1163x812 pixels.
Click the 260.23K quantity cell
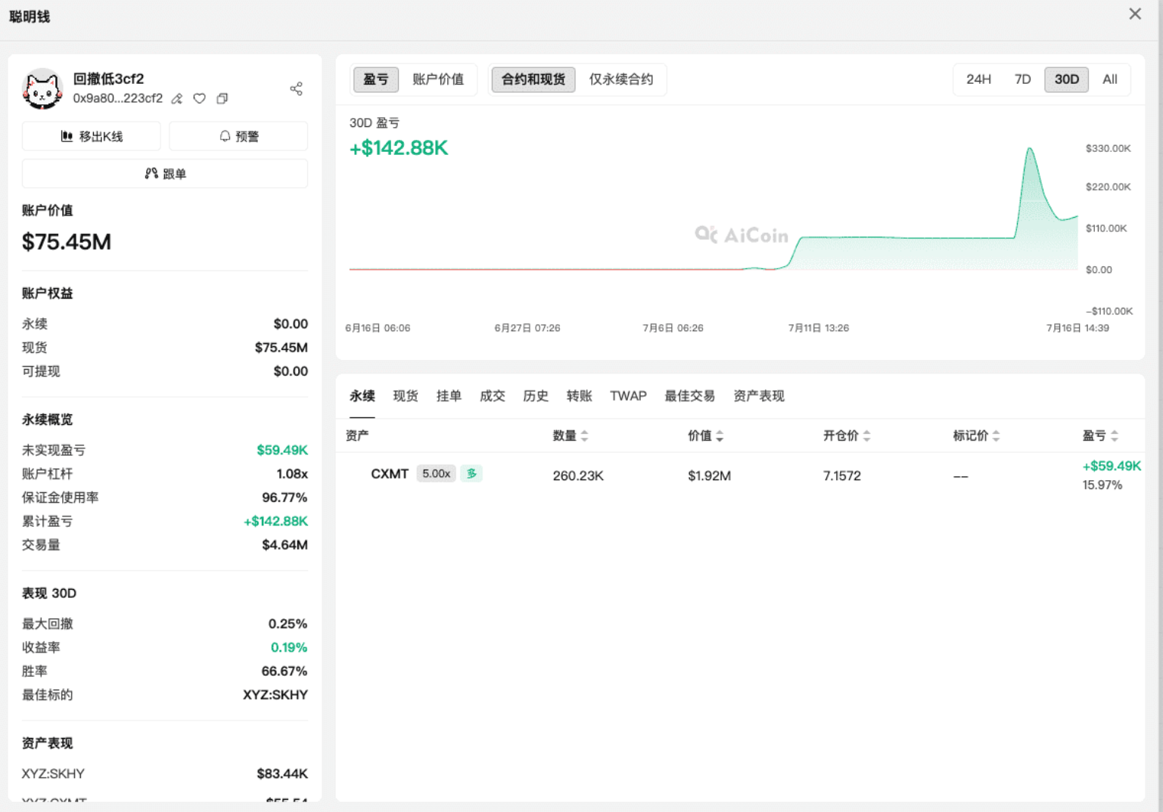(x=578, y=476)
